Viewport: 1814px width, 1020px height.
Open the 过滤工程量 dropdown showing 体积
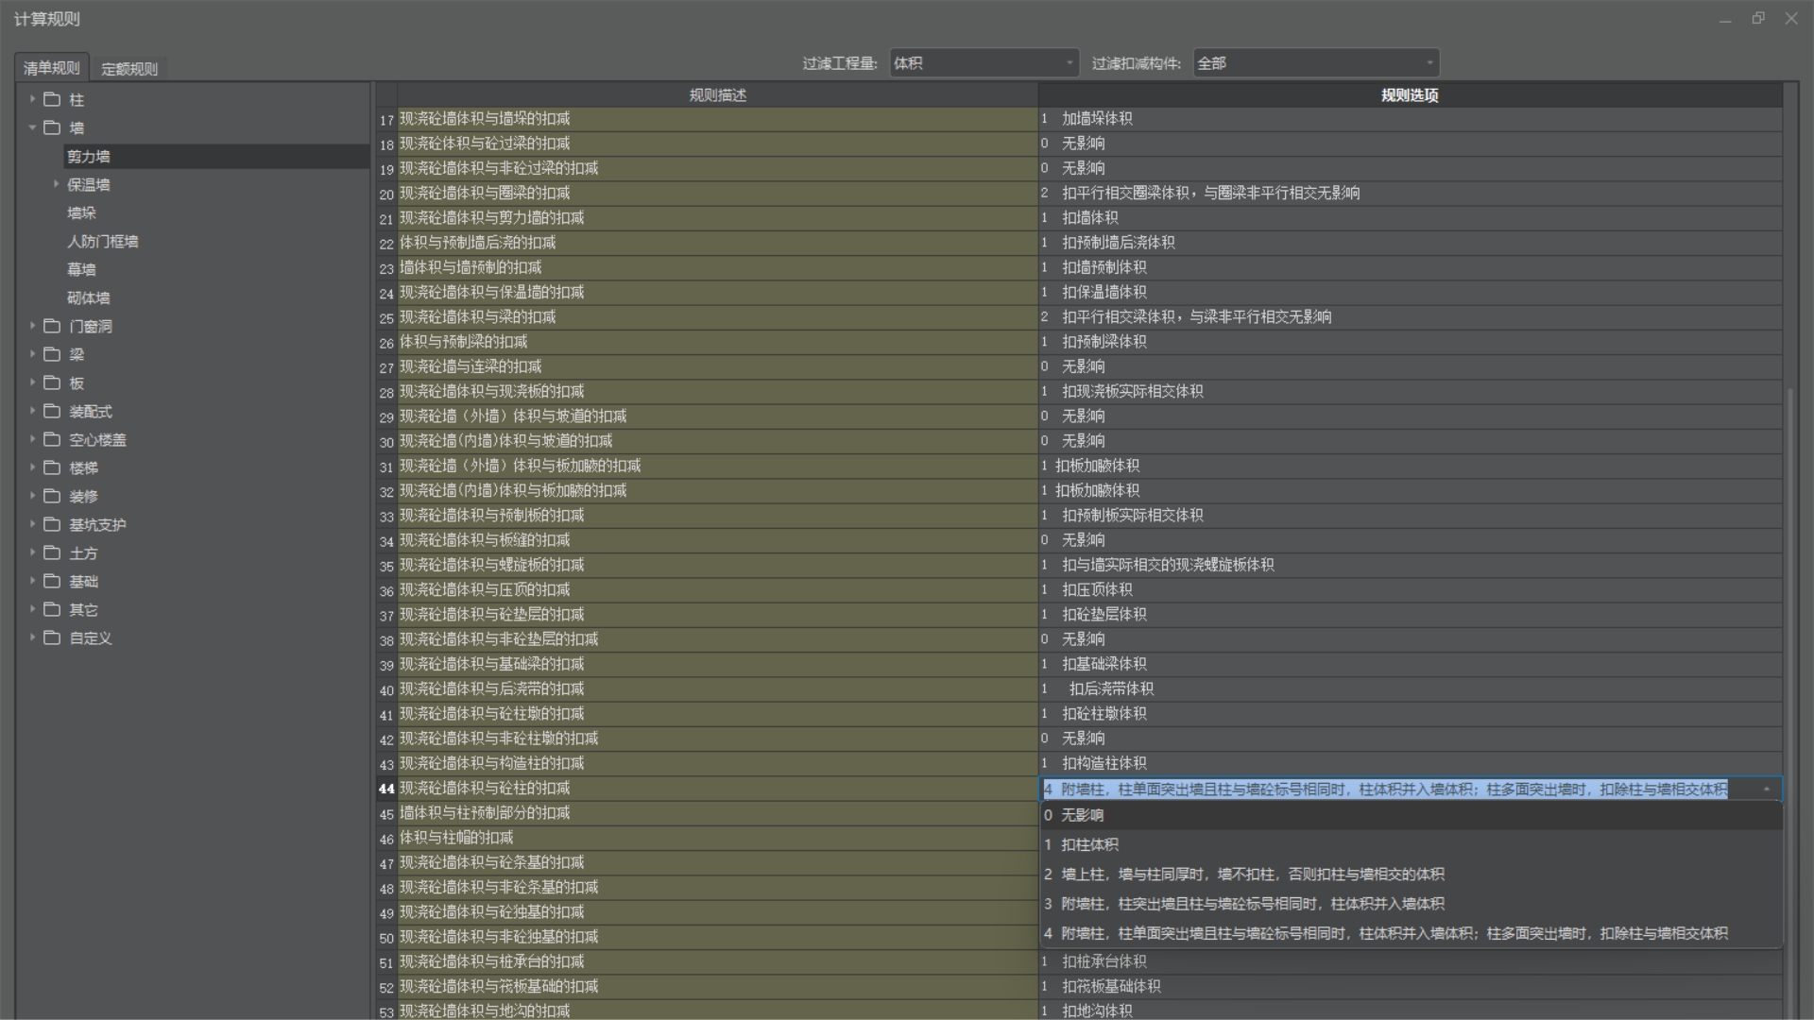(x=984, y=63)
